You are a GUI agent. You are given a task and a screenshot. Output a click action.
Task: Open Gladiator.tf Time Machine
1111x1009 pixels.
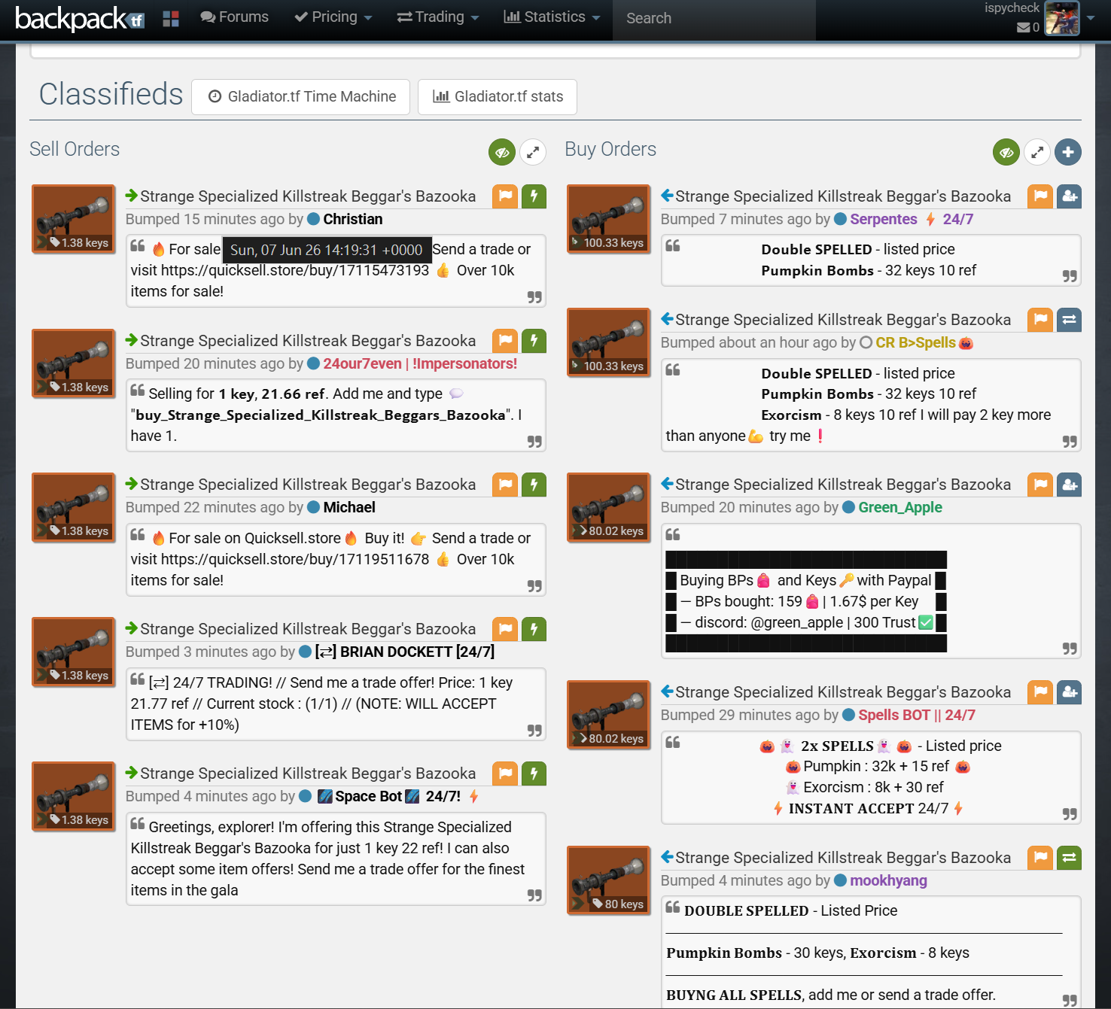[301, 97]
